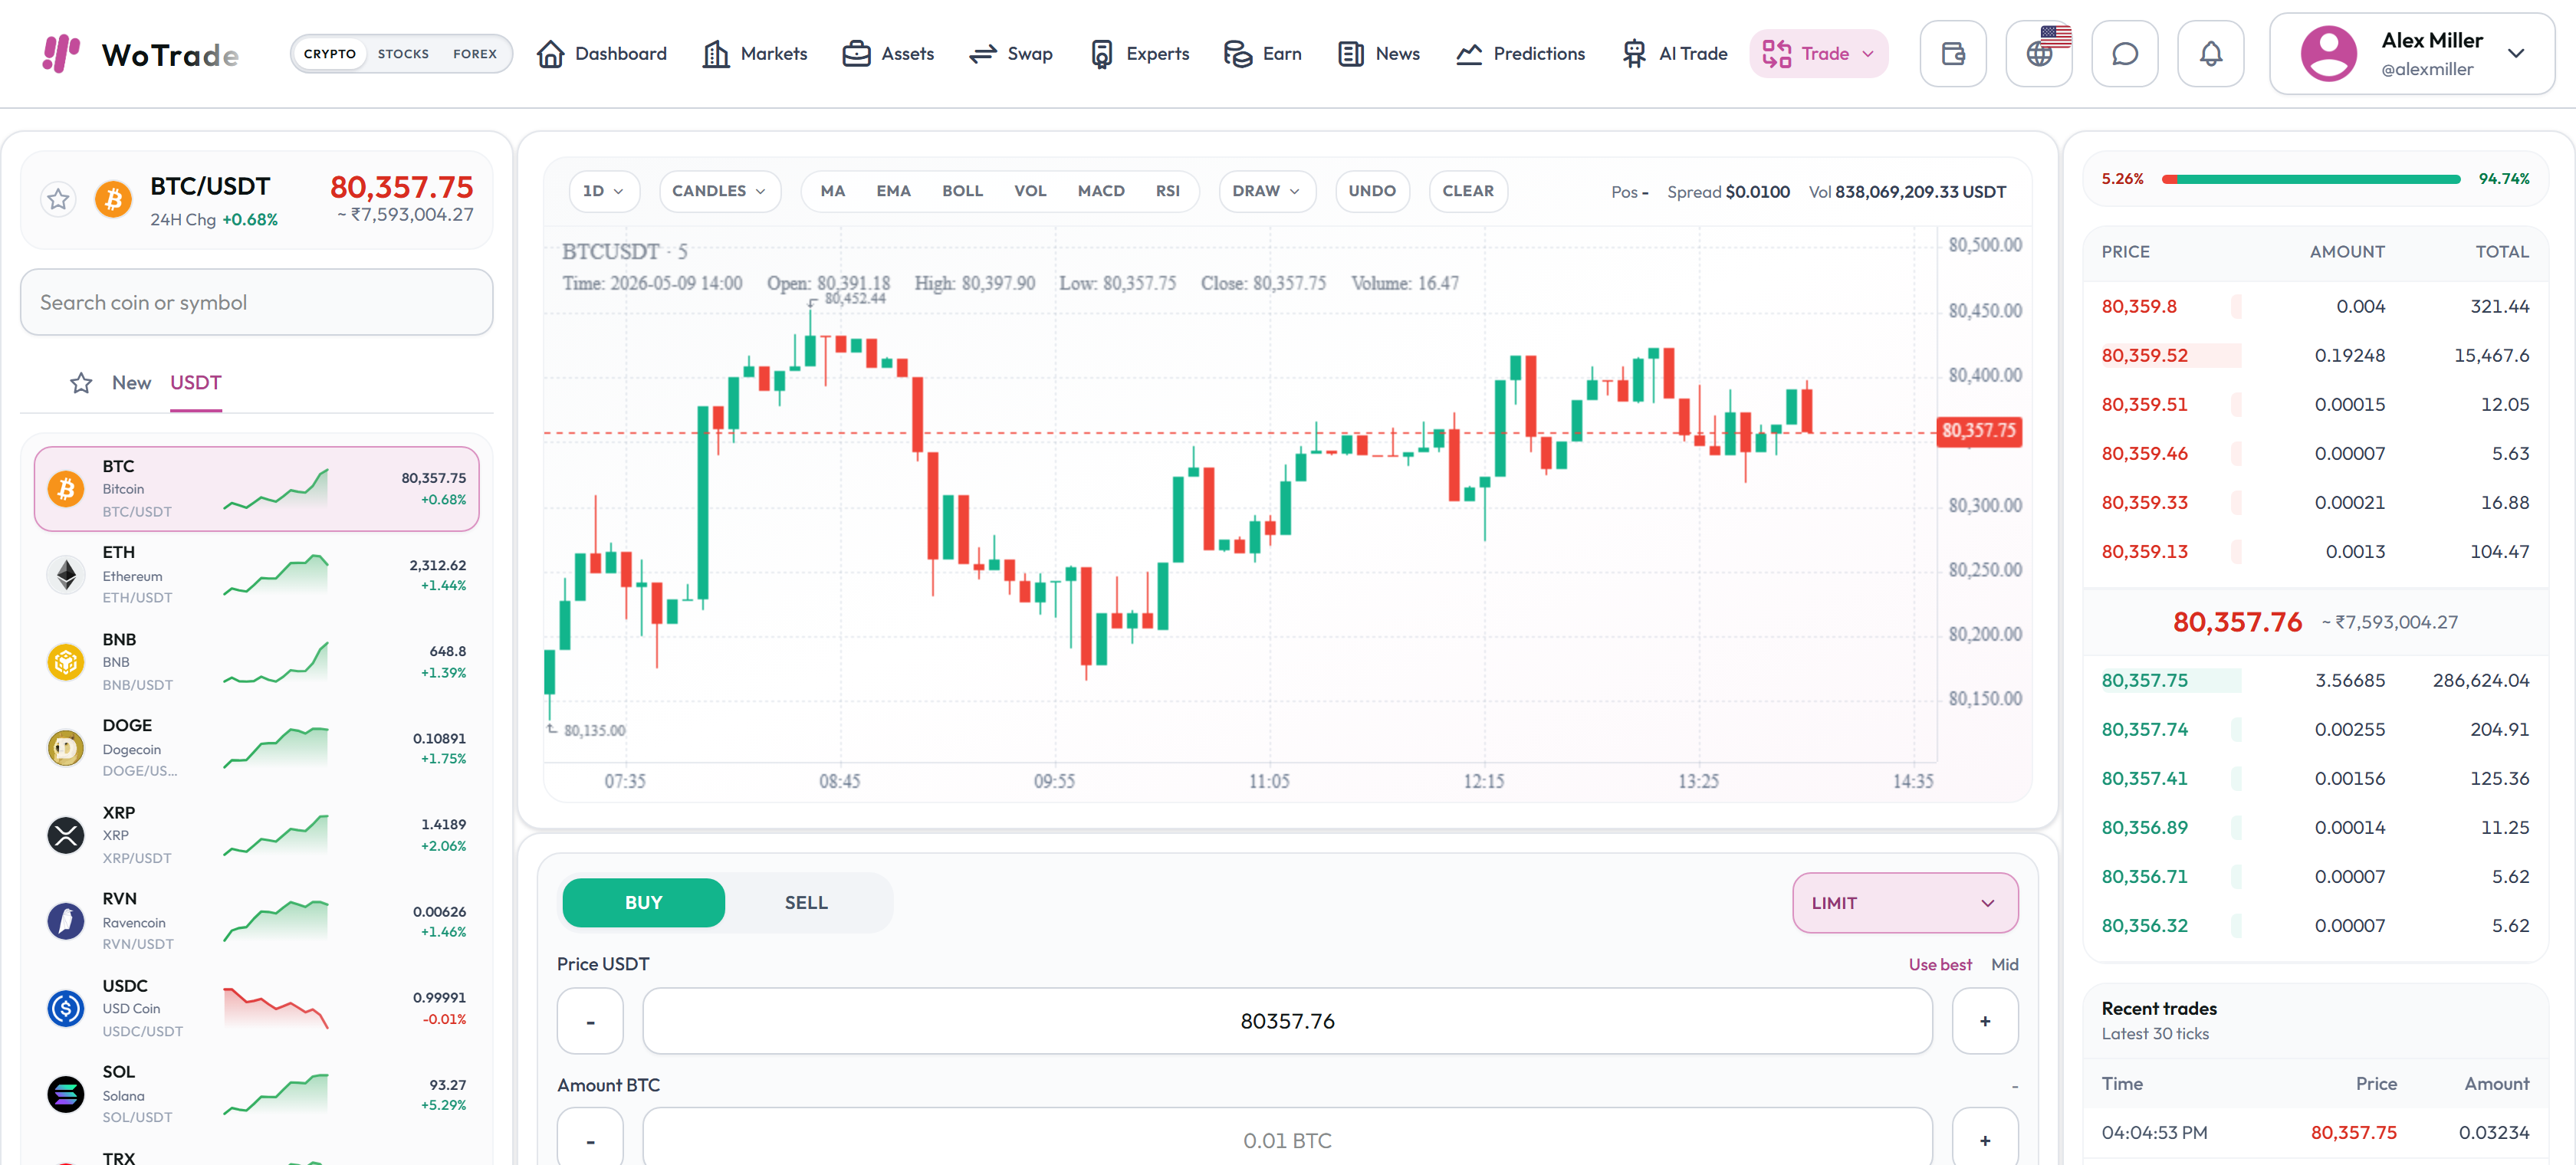Toggle the EMA indicator
The height and width of the screenshot is (1165, 2576).
point(893,191)
